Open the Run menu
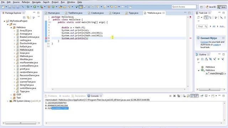 click(63, 2)
